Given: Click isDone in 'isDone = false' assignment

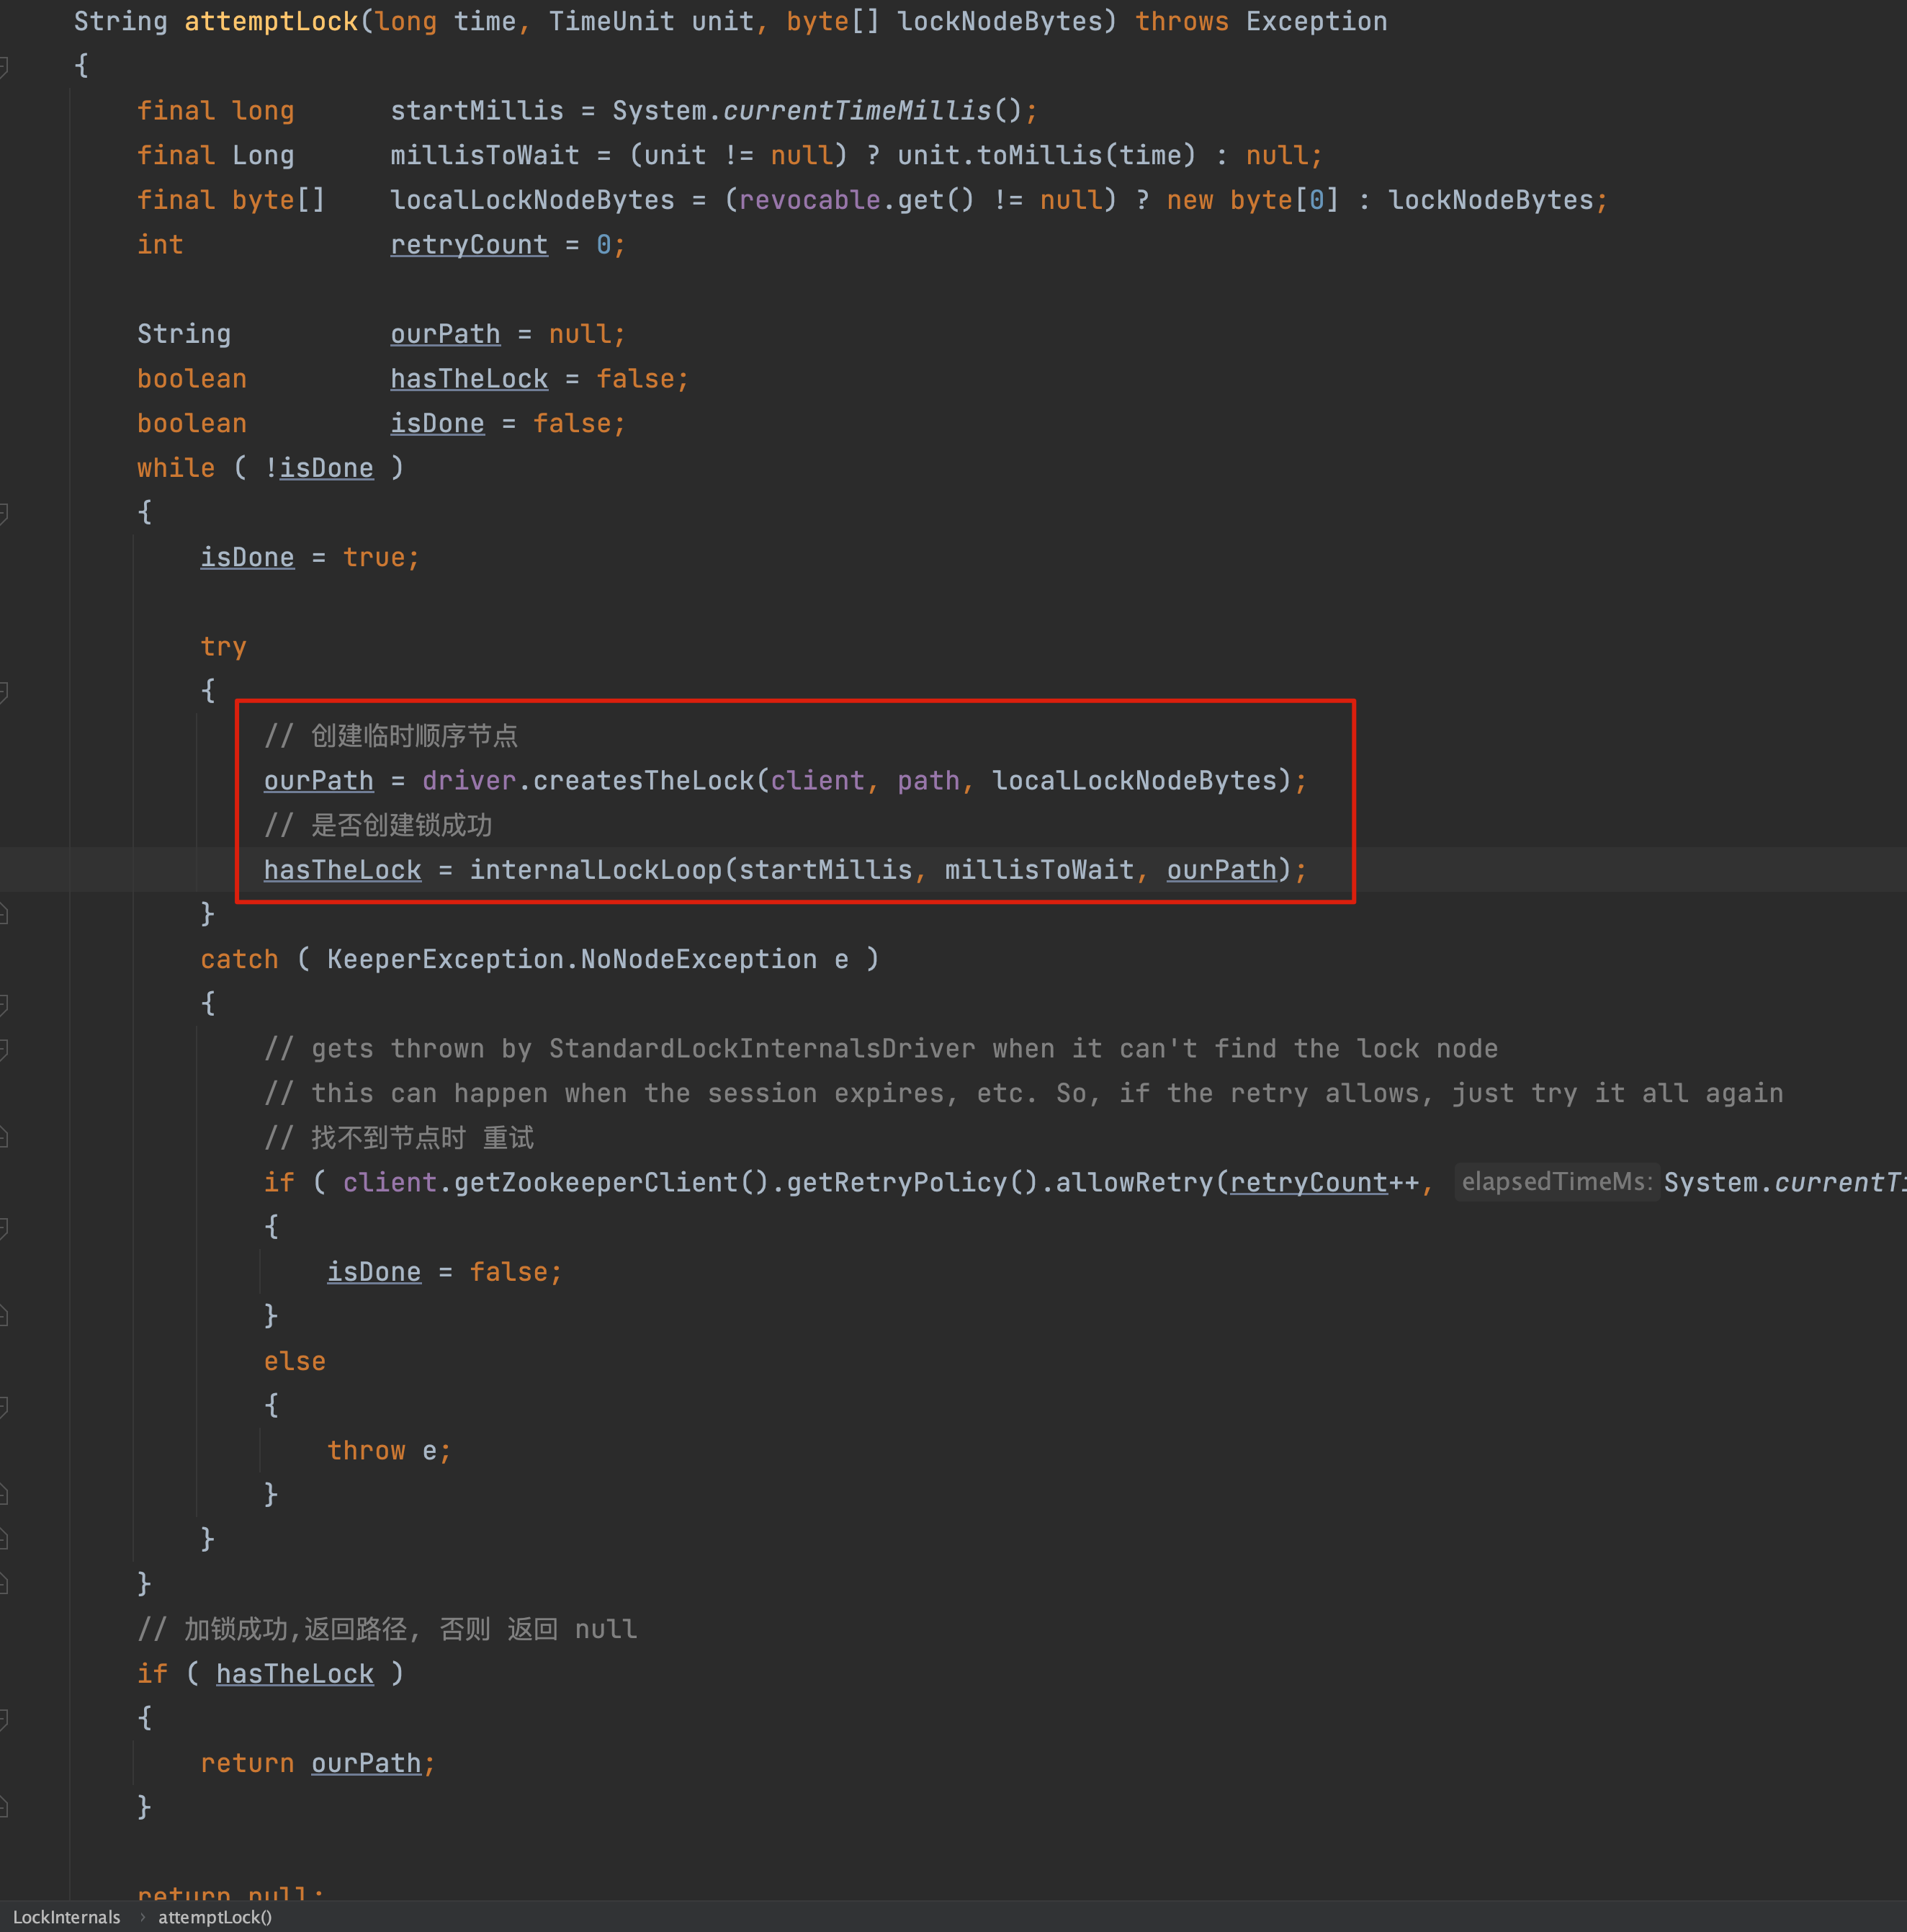Looking at the screenshot, I should pos(374,1272).
